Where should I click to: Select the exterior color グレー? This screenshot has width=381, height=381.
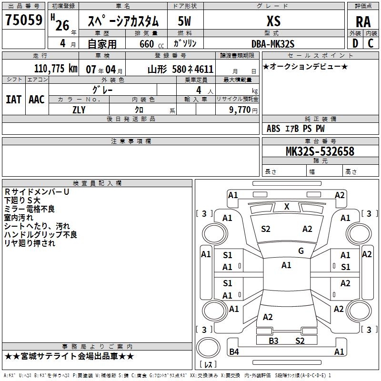click(x=102, y=90)
